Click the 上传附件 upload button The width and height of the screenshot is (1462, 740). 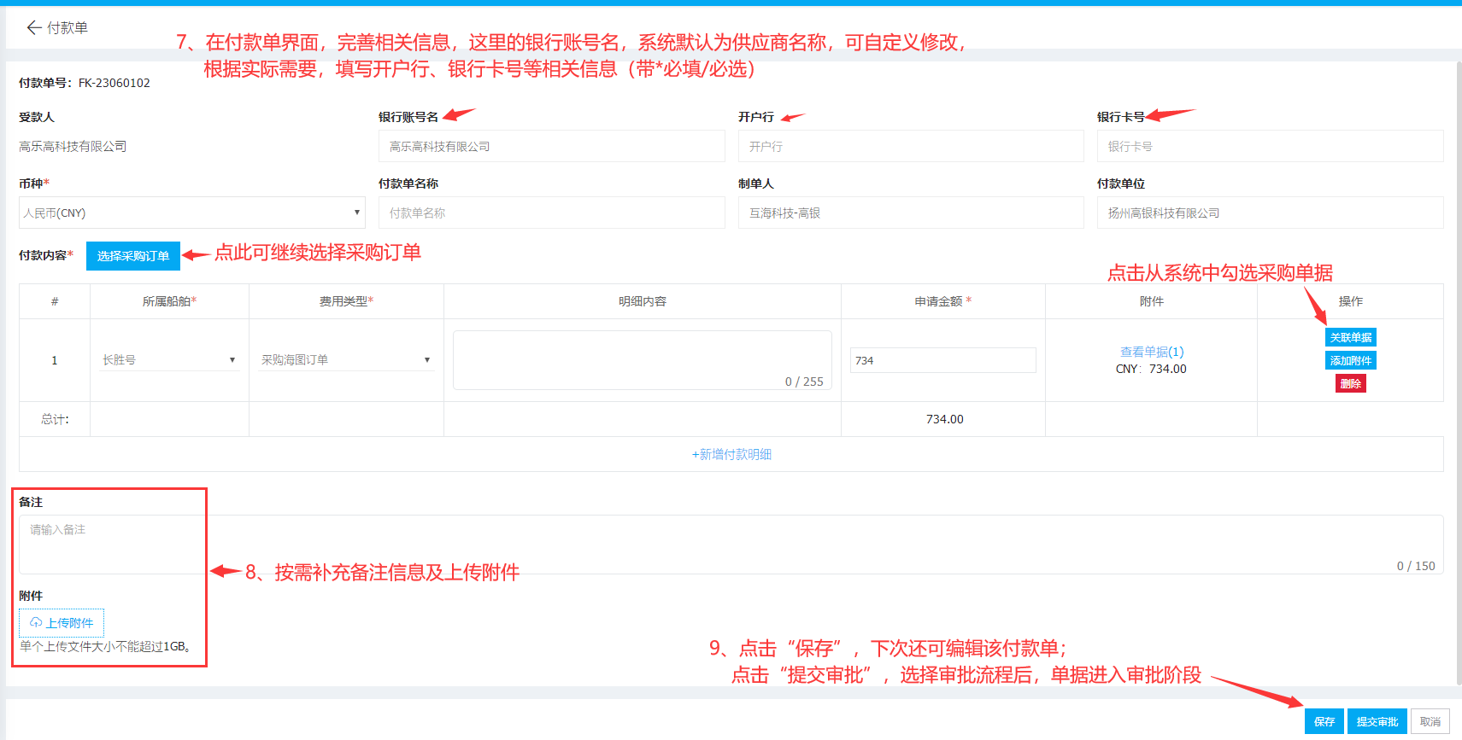[62, 622]
